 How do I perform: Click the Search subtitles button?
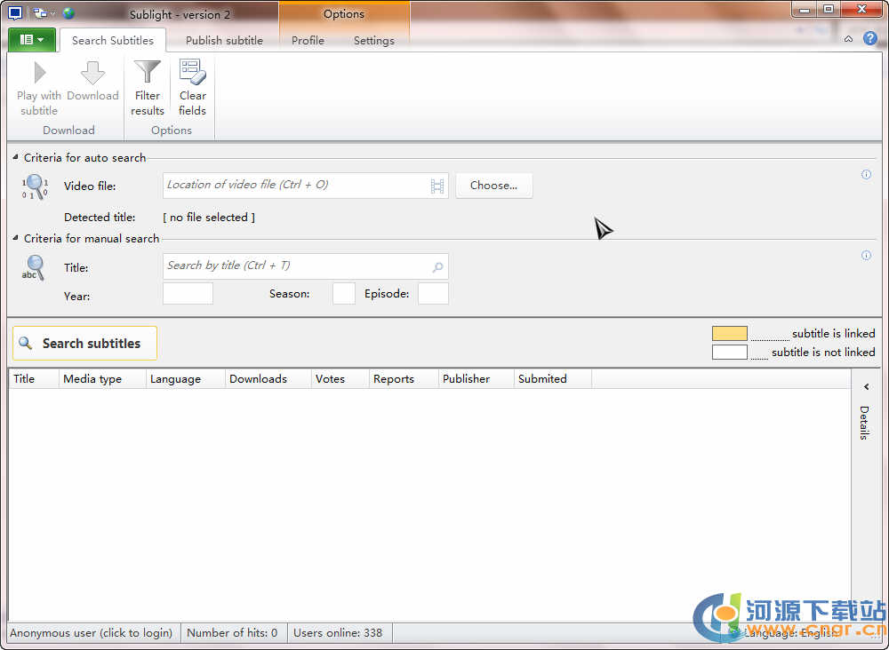point(85,343)
